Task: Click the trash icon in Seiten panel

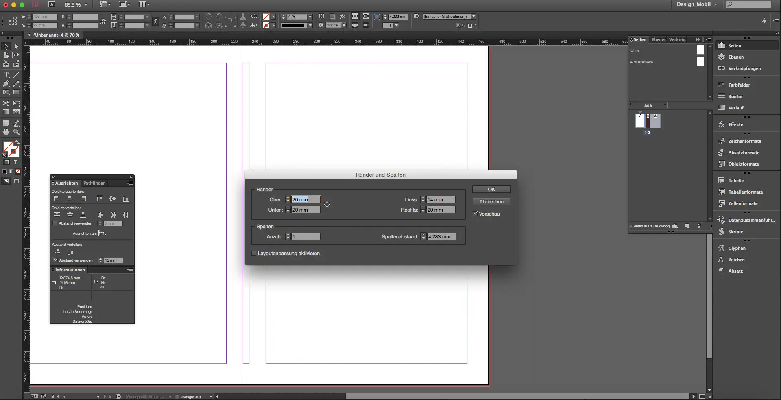Action: [699, 226]
